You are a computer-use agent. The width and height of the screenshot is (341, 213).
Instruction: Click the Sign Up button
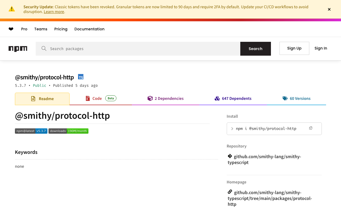click(294, 48)
